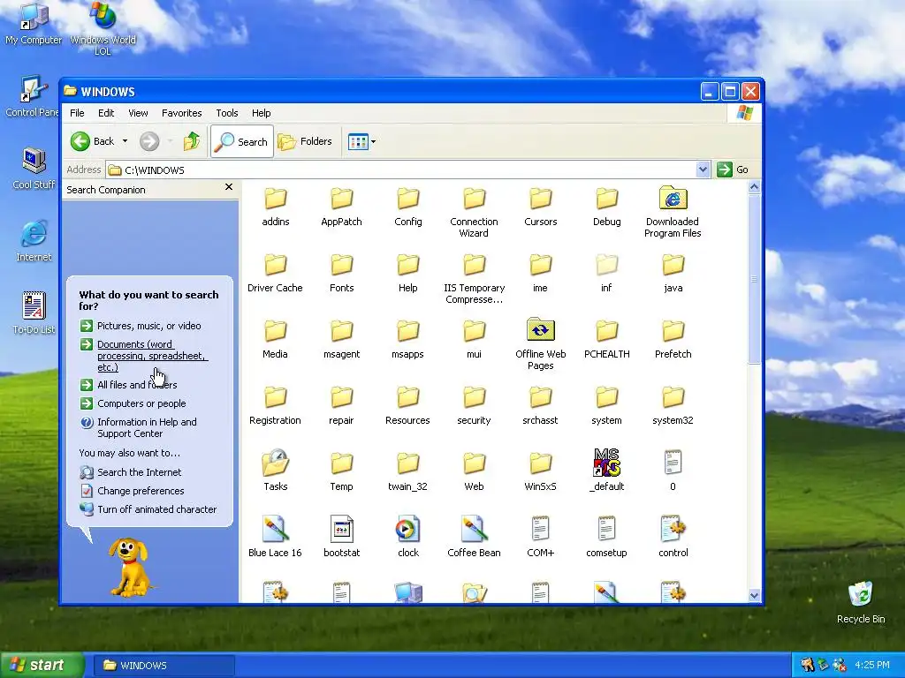Open the Favorites menu

tap(182, 113)
